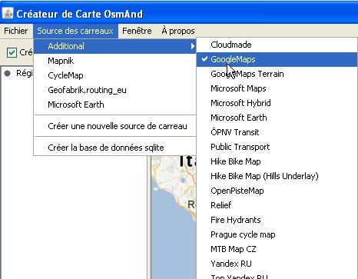358x279 pixels.
Task: Open the Fichier menu
Action: click(x=16, y=31)
